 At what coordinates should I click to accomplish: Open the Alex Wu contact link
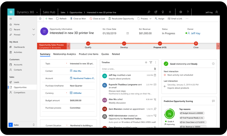tap(77, 71)
